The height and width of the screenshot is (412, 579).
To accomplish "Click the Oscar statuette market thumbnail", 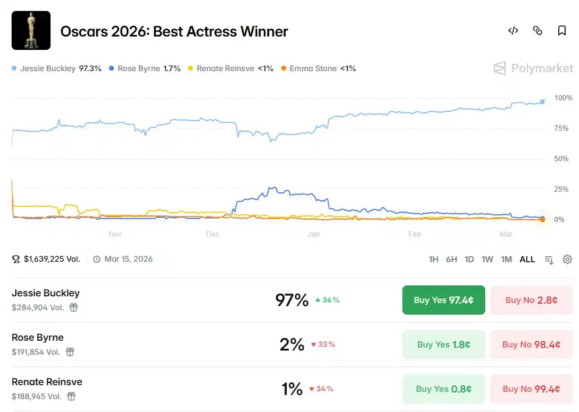I will point(31,30).
